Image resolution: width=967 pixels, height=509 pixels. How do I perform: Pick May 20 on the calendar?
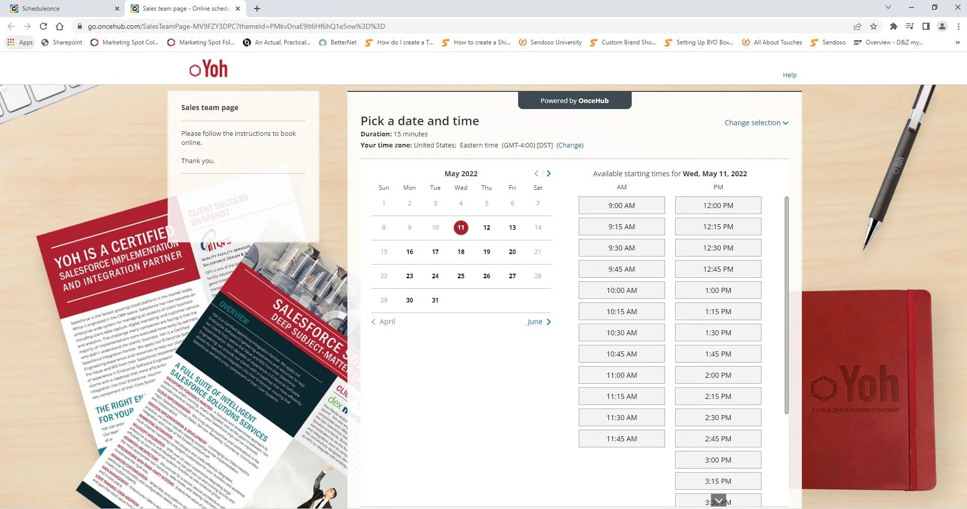(x=512, y=252)
